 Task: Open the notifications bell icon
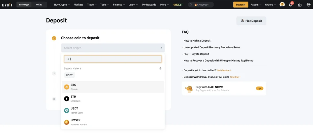click(291, 4)
